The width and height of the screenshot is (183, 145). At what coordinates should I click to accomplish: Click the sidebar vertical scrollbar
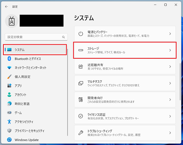(x=68, y=92)
